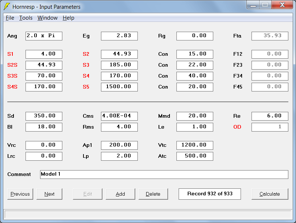Image resolution: width=296 pixels, height=223 pixels.
Task: Select the Ang field showing 2.0 x Pi
Action: (44, 36)
